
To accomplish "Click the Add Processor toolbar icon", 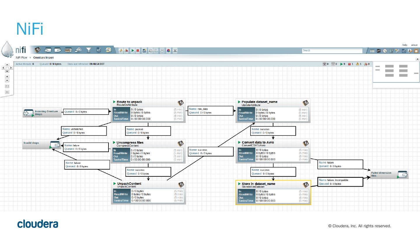I will point(37,50).
